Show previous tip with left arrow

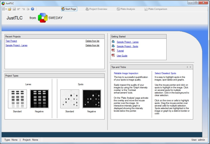pyautogui.click(x=187, y=67)
